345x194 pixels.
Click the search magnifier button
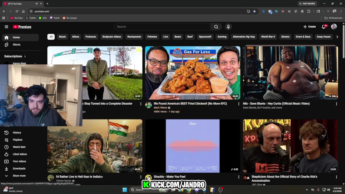[216, 27]
